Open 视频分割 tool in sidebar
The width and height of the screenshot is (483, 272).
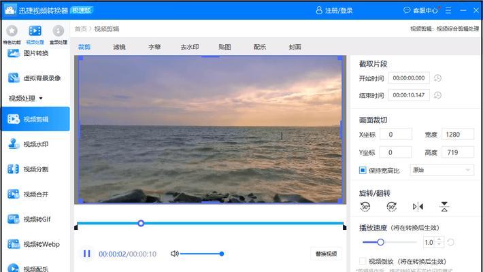(29, 169)
